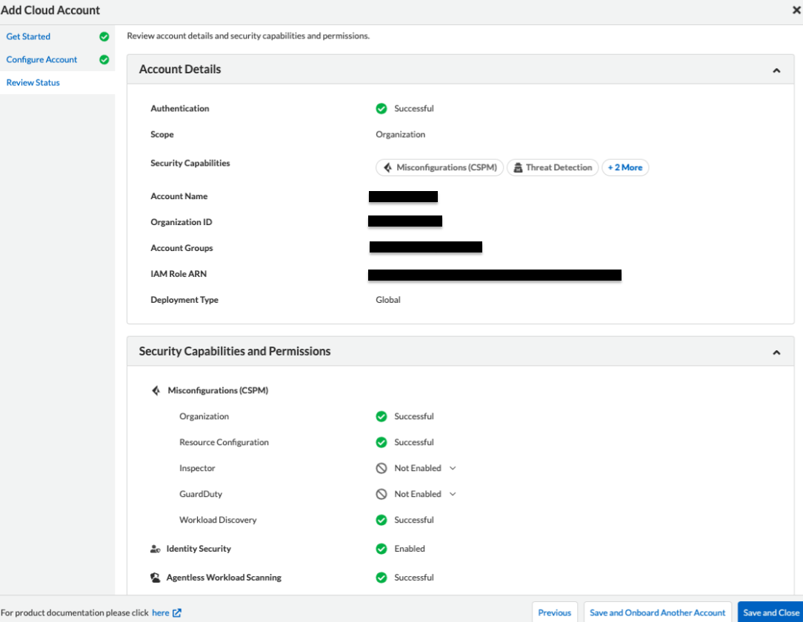803x622 pixels.
Task: Click the Threat Detection capability chip
Action: [553, 167]
